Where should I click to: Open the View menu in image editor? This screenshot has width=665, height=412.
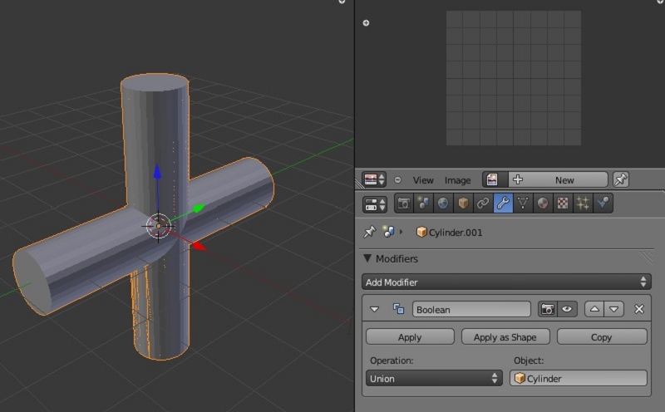click(x=423, y=180)
